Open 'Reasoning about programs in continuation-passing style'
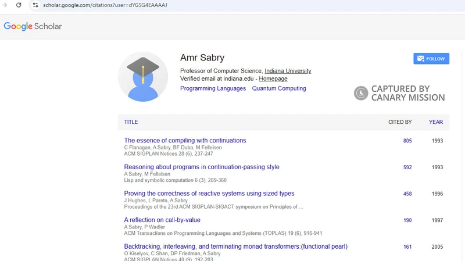This screenshot has width=465, height=261. (202, 167)
